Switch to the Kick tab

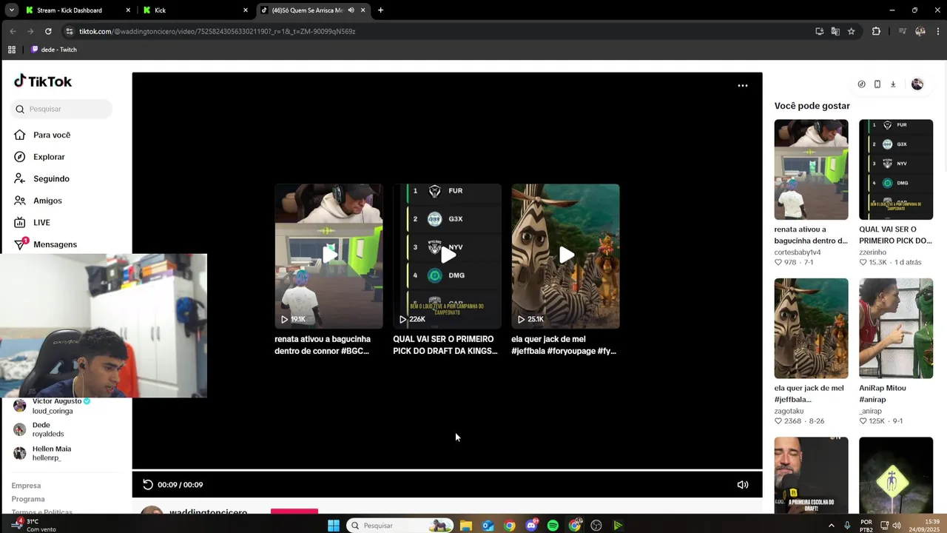[196, 10]
